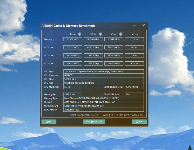
Task: Click the CPU Clock field 5560.0 MHz
Action: 104,79
